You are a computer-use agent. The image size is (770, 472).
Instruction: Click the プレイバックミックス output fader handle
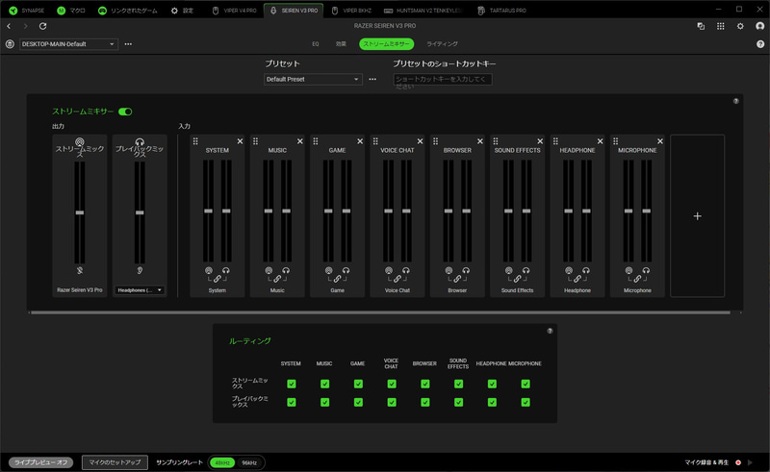(140, 212)
